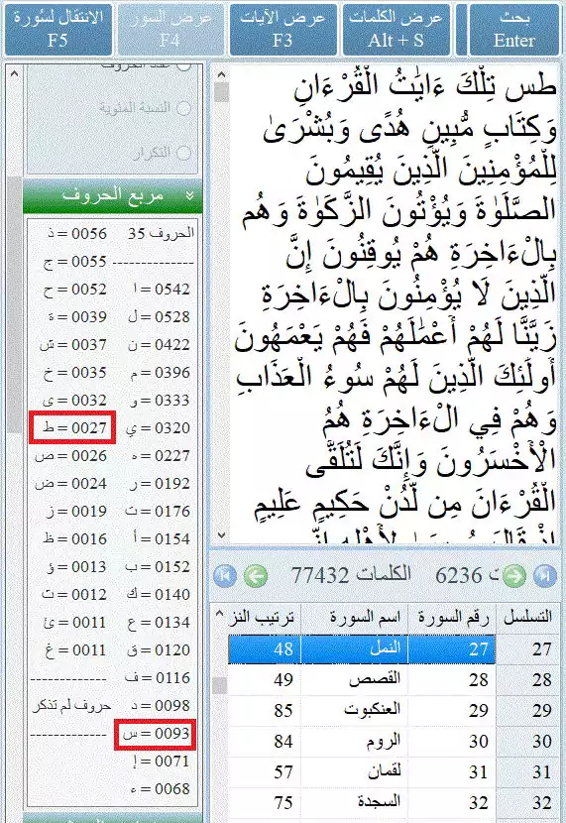Click the blue last-record navigation icon

tap(544, 576)
